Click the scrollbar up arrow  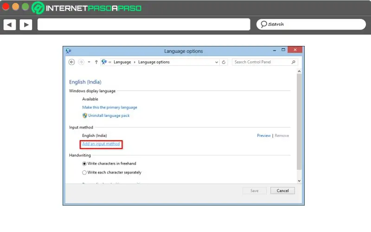point(299,71)
